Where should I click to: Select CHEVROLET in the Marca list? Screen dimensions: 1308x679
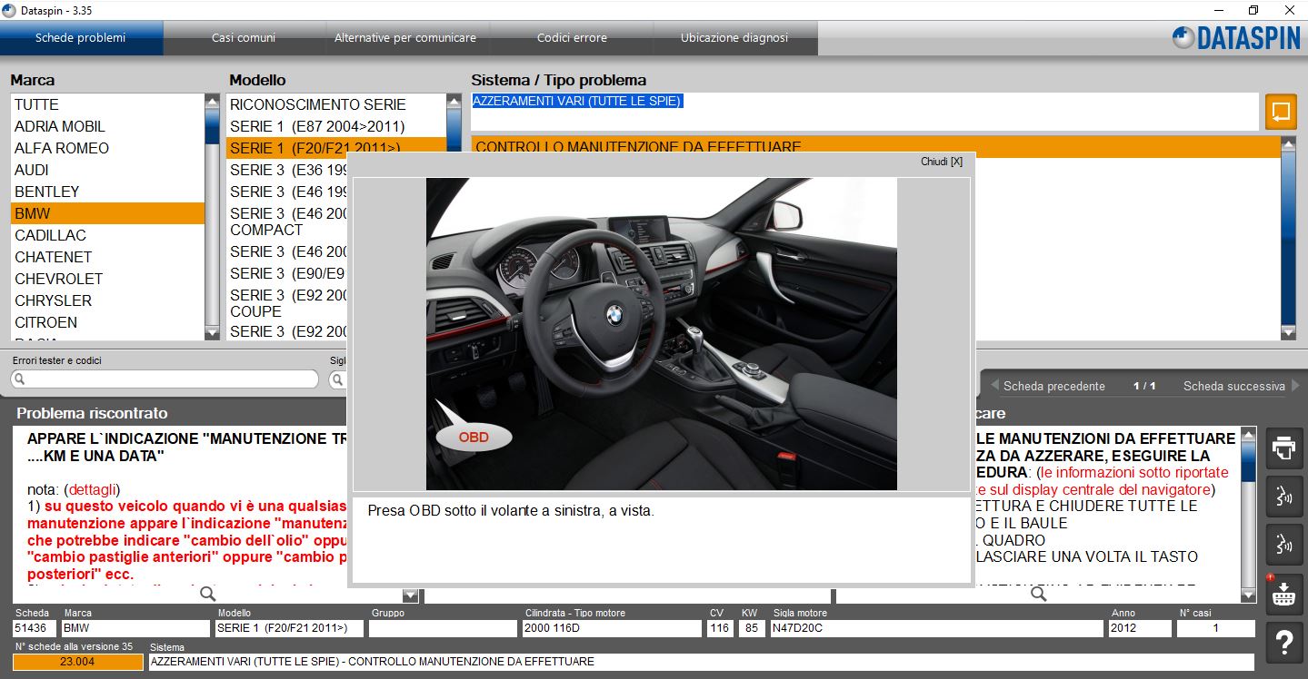point(107,279)
